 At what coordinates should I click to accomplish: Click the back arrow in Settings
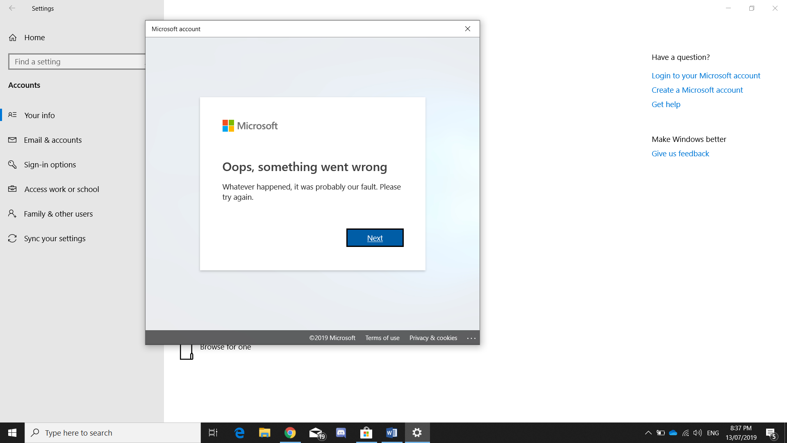coord(12,8)
